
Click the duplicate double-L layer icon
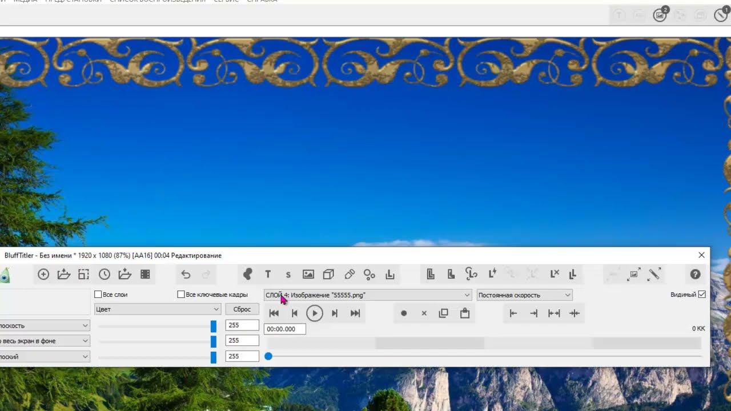(573, 275)
